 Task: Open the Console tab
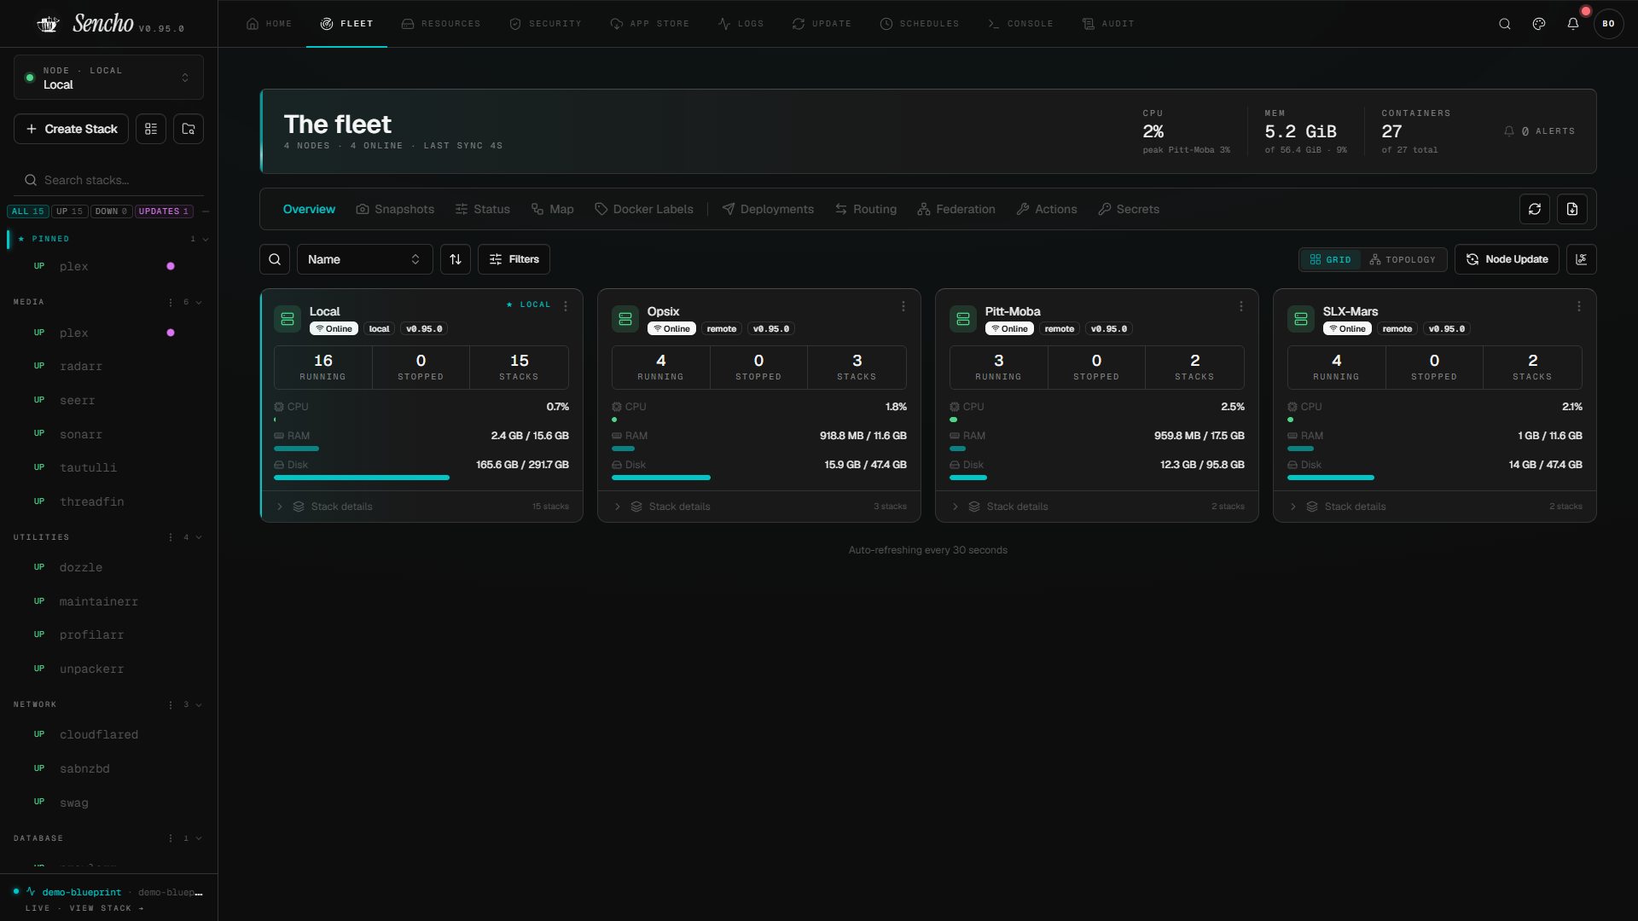coord(1020,24)
